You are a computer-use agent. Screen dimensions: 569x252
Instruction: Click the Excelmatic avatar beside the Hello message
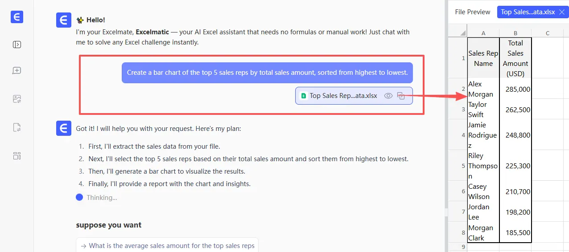pyautogui.click(x=64, y=20)
